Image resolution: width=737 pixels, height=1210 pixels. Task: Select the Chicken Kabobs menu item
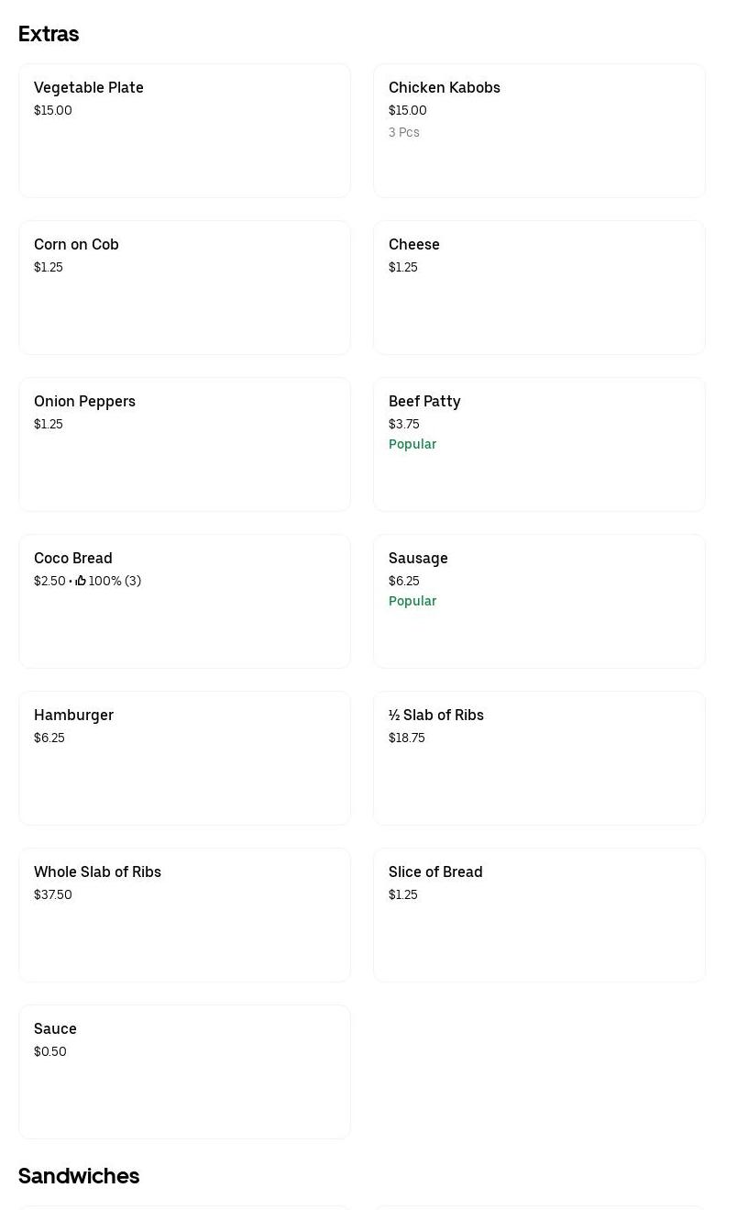tap(539, 130)
